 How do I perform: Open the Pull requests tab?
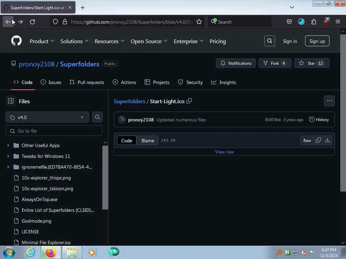click(x=86, y=82)
